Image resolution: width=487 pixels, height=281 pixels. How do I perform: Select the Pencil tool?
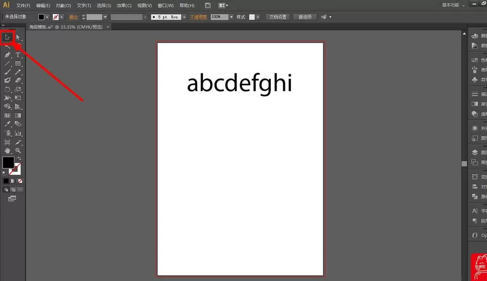click(x=18, y=72)
